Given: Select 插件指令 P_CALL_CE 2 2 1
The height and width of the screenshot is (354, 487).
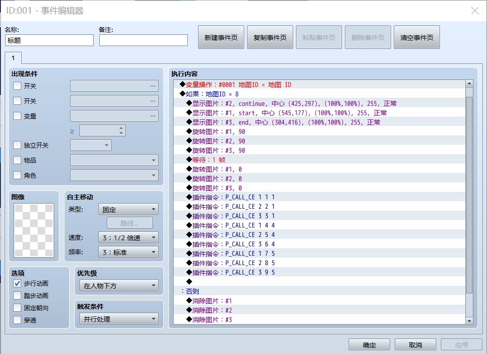Looking at the screenshot, I should pos(319,207).
